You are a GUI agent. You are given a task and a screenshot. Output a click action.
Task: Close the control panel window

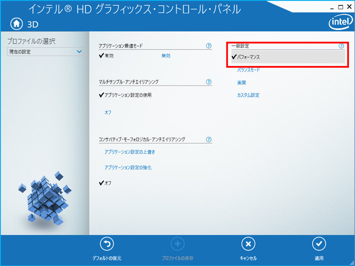(349, 7)
